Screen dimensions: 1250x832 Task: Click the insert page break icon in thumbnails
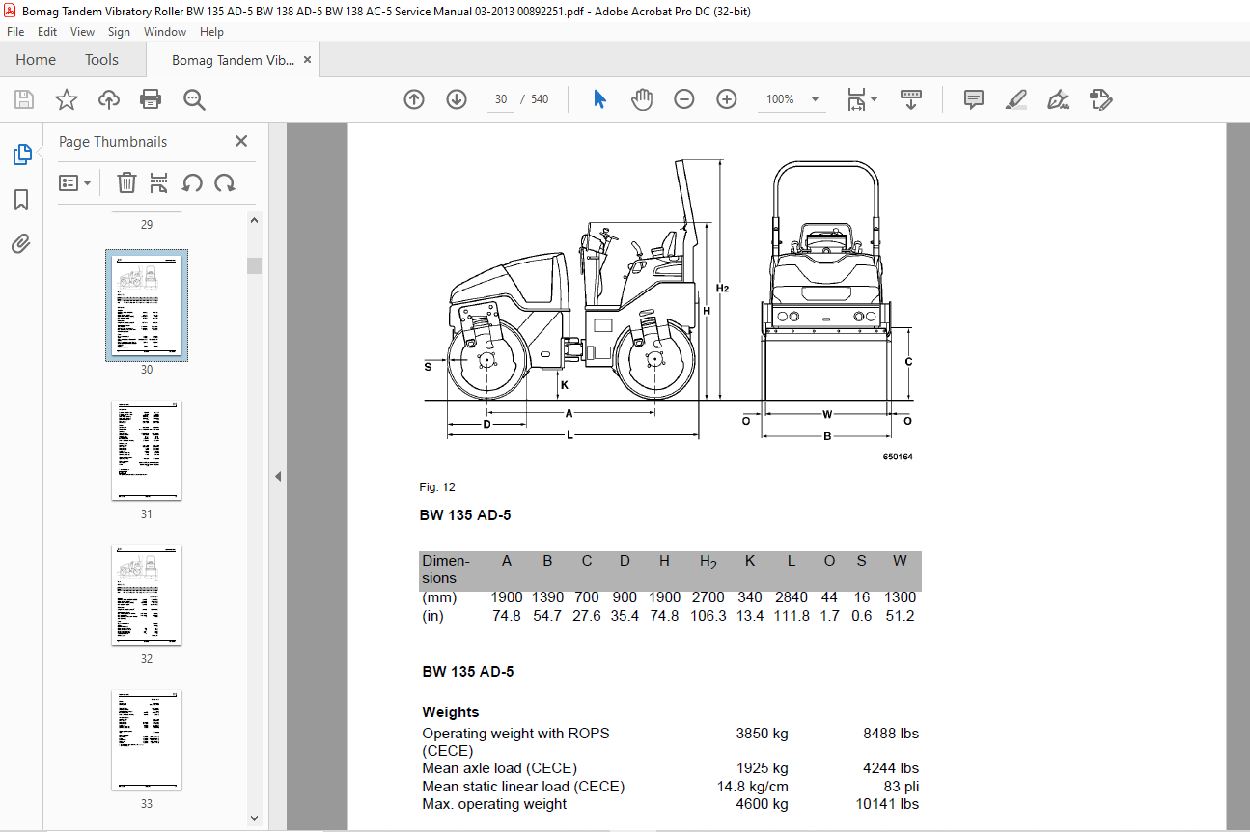click(x=159, y=182)
